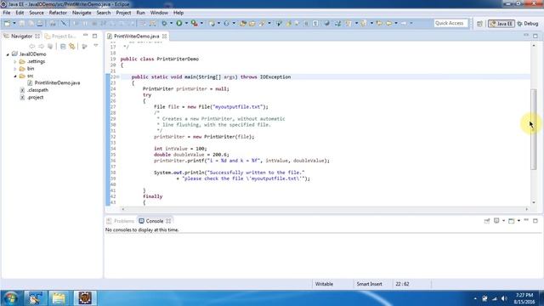Screen dimensions: 544x306
Task: Open the Project menu
Action: tap(123, 13)
